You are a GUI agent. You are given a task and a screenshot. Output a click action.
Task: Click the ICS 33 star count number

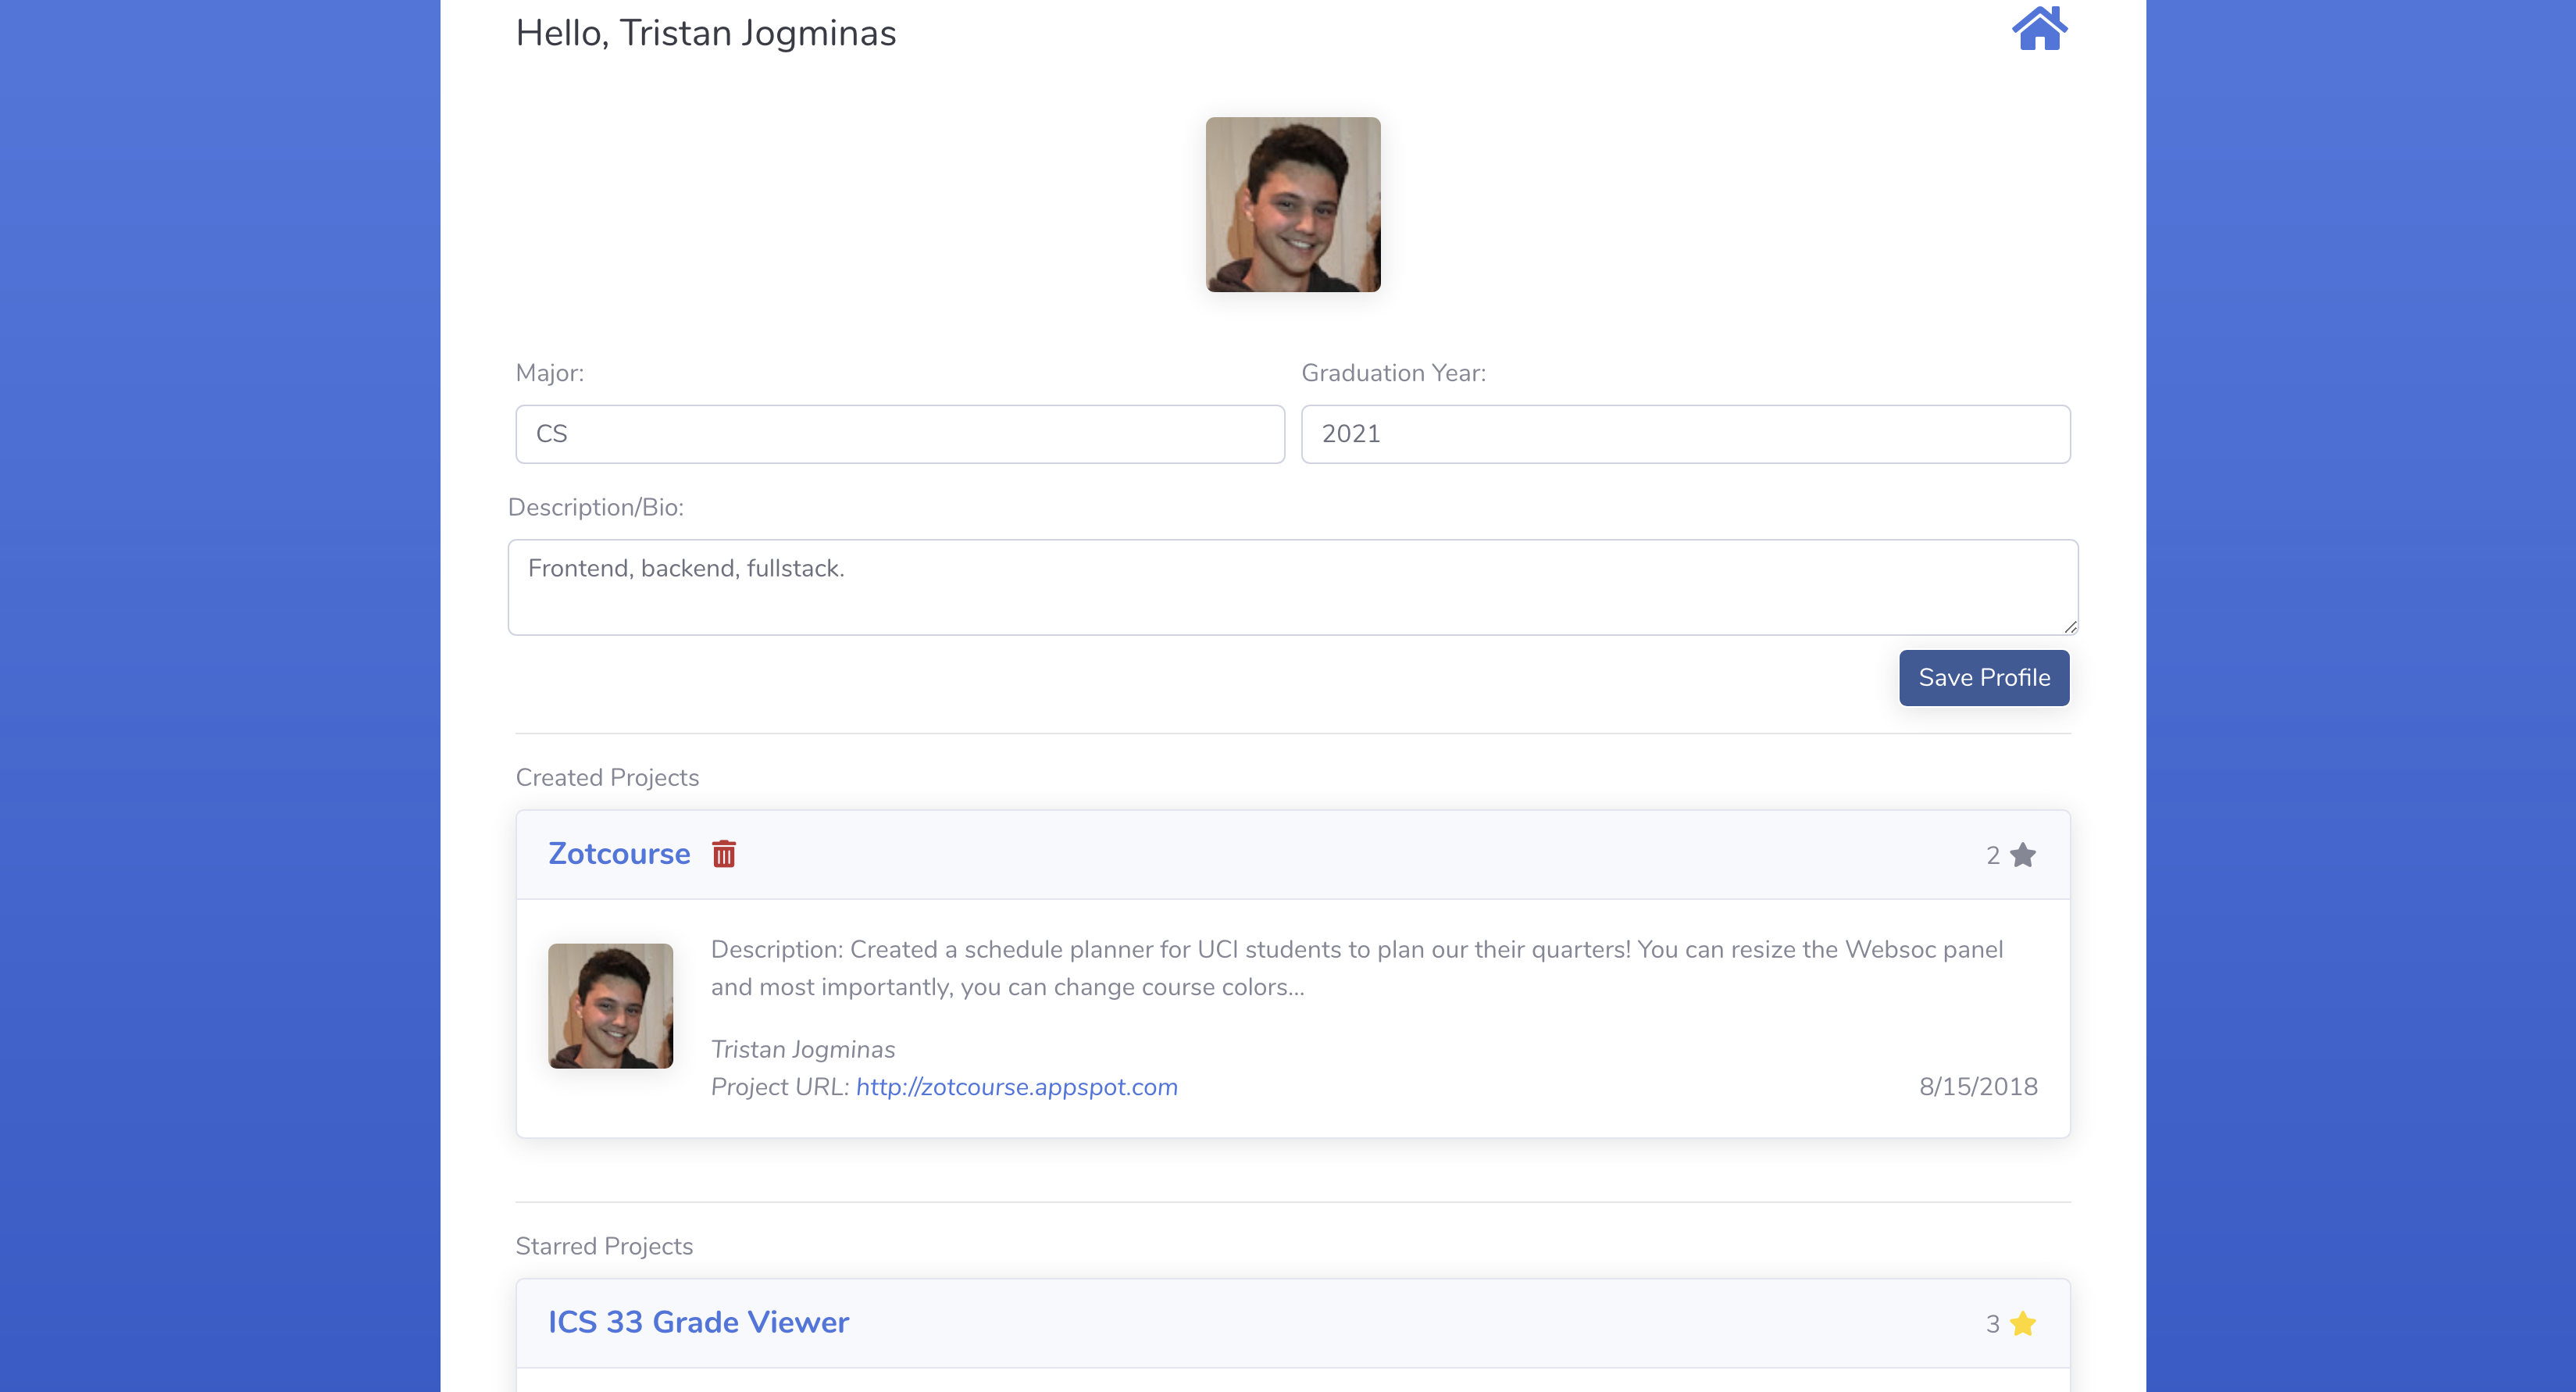click(1992, 1324)
